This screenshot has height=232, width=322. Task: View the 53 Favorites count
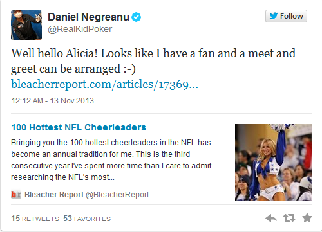(x=87, y=219)
